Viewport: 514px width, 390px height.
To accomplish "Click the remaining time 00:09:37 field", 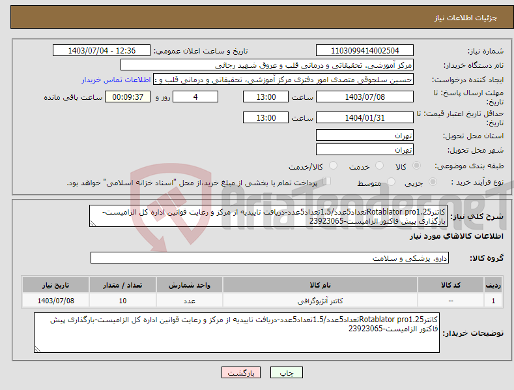I will (128, 97).
